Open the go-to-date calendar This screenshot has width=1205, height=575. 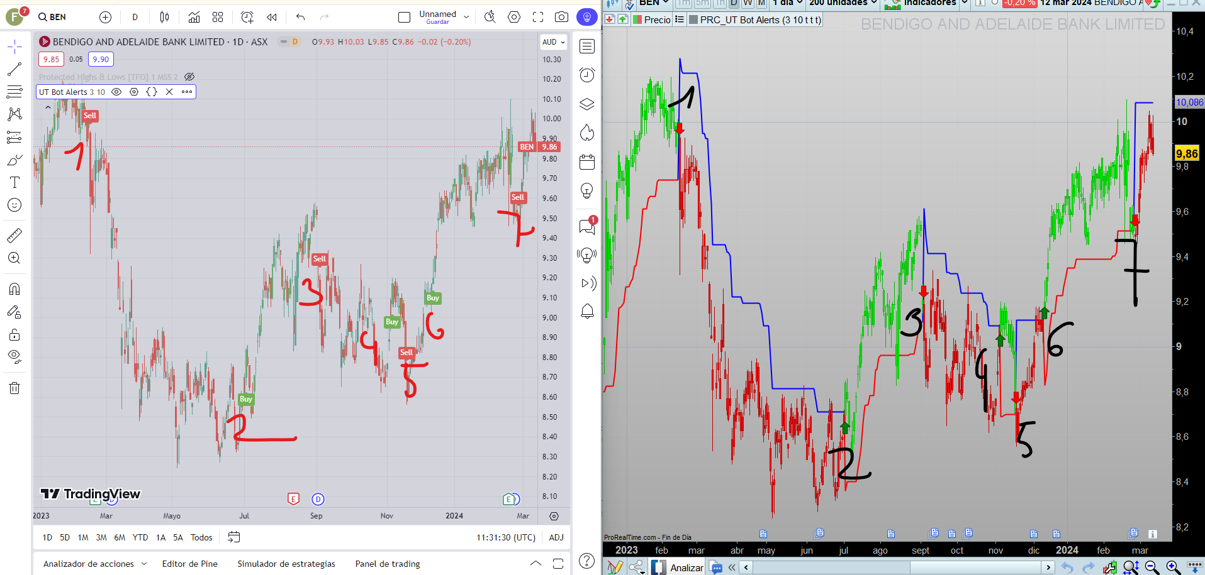click(234, 537)
